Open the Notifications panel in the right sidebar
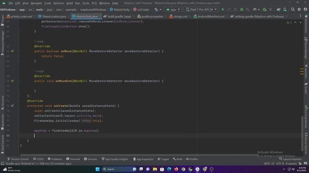The width and height of the screenshot is (309, 173). (x=306, y=24)
